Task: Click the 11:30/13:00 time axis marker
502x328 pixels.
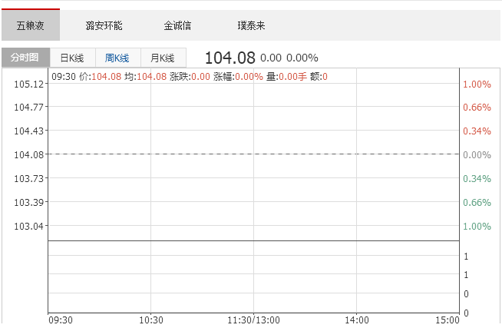Action: [253, 320]
